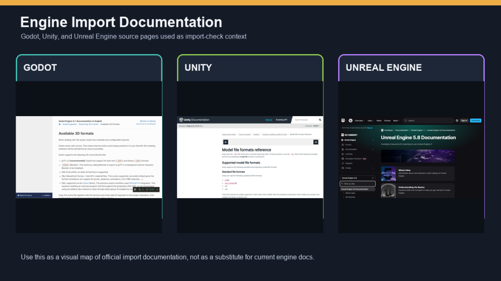
Task: Click the home icon in Godot breadcrumb
Action: click(x=59, y=124)
